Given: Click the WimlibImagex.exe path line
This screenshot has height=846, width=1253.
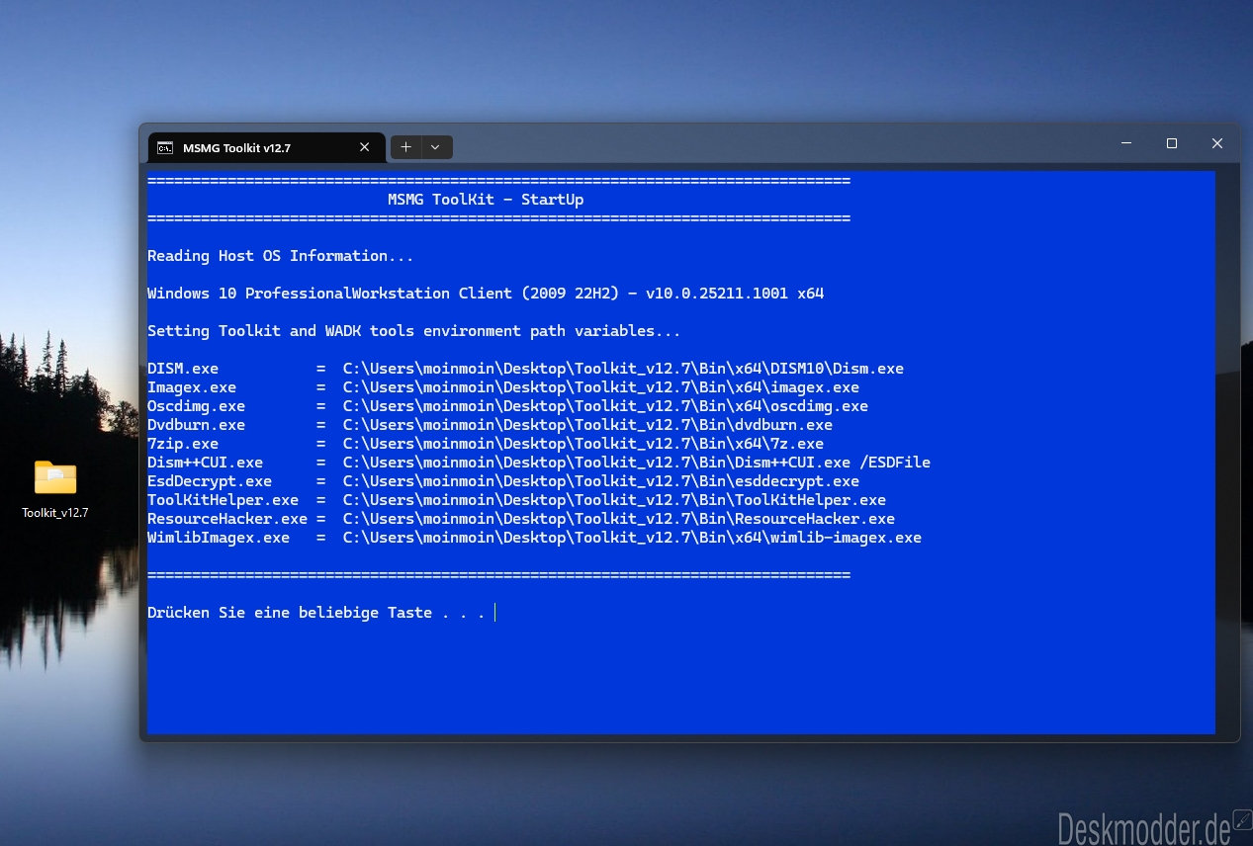Looking at the screenshot, I should [534, 538].
